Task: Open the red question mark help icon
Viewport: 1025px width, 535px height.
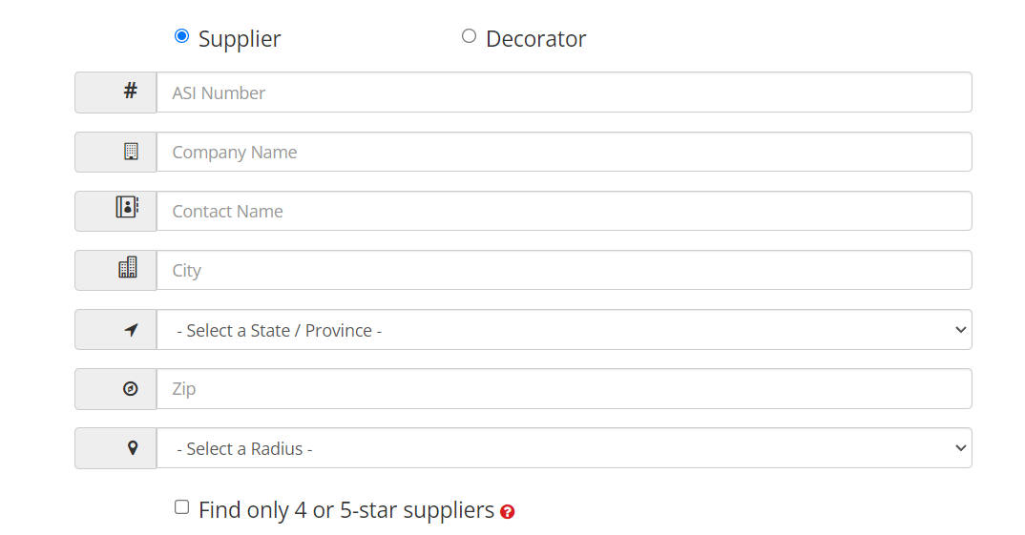Action: click(x=508, y=512)
